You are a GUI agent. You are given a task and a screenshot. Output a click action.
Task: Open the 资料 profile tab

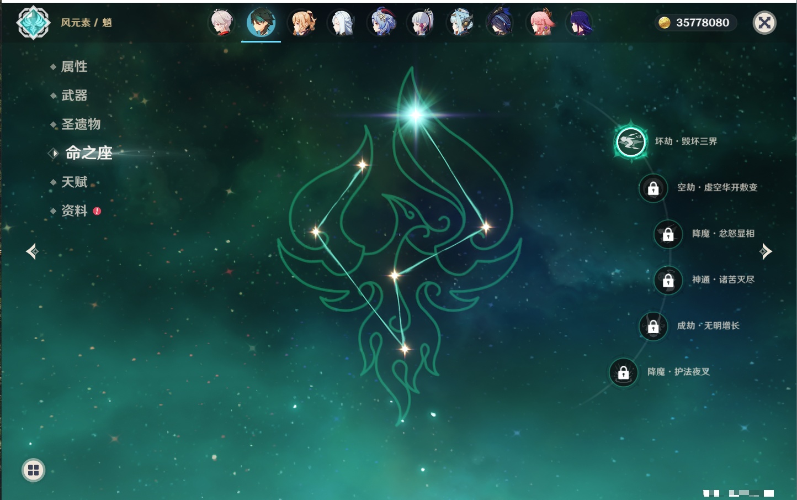(x=74, y=210)
